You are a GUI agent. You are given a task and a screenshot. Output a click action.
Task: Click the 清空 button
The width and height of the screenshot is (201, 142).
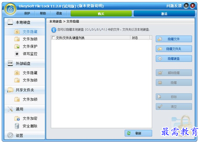coord(174,106)
